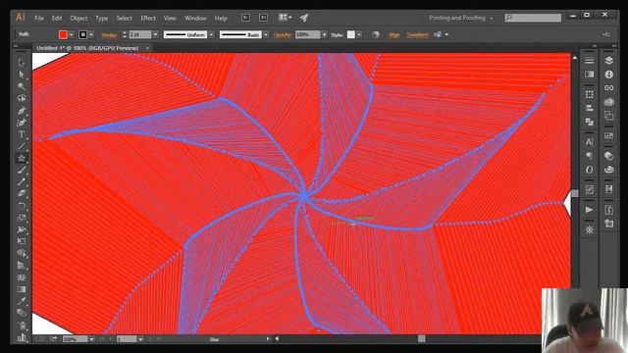Select the Line Segment tool
Viewport: 628px width, 353px height.
click(22, 146)
